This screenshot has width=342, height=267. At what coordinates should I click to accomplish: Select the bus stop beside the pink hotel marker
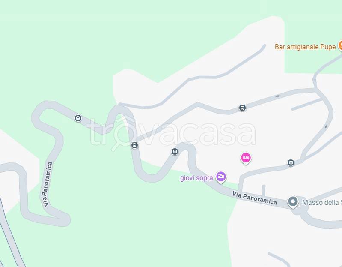coord(291,163)
